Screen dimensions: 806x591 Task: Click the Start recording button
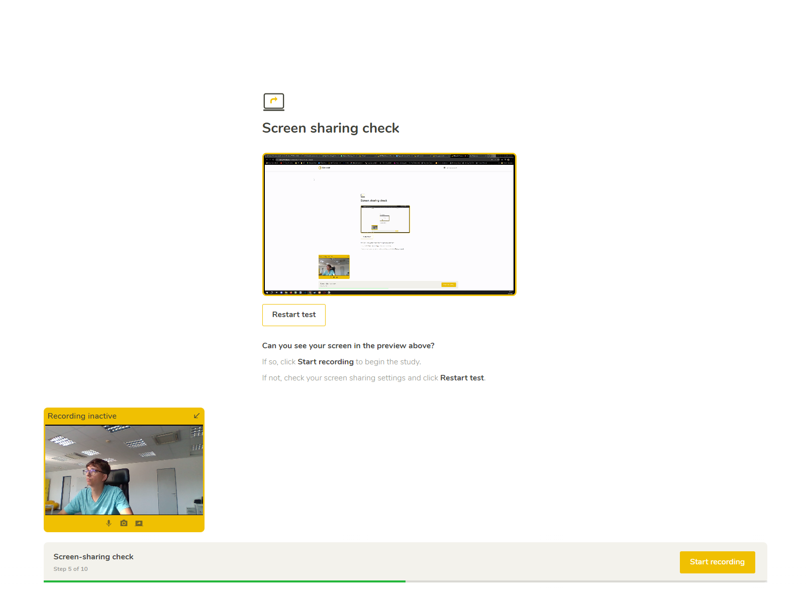coord(717,562)
